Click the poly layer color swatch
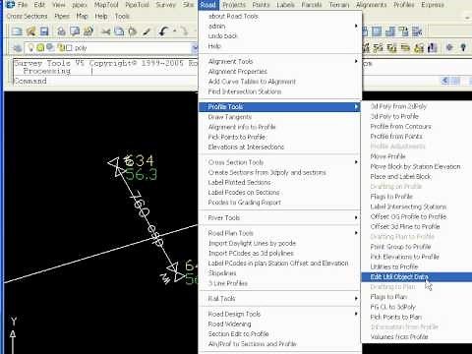Screen dimensions: 472x354 pos(69,48)
